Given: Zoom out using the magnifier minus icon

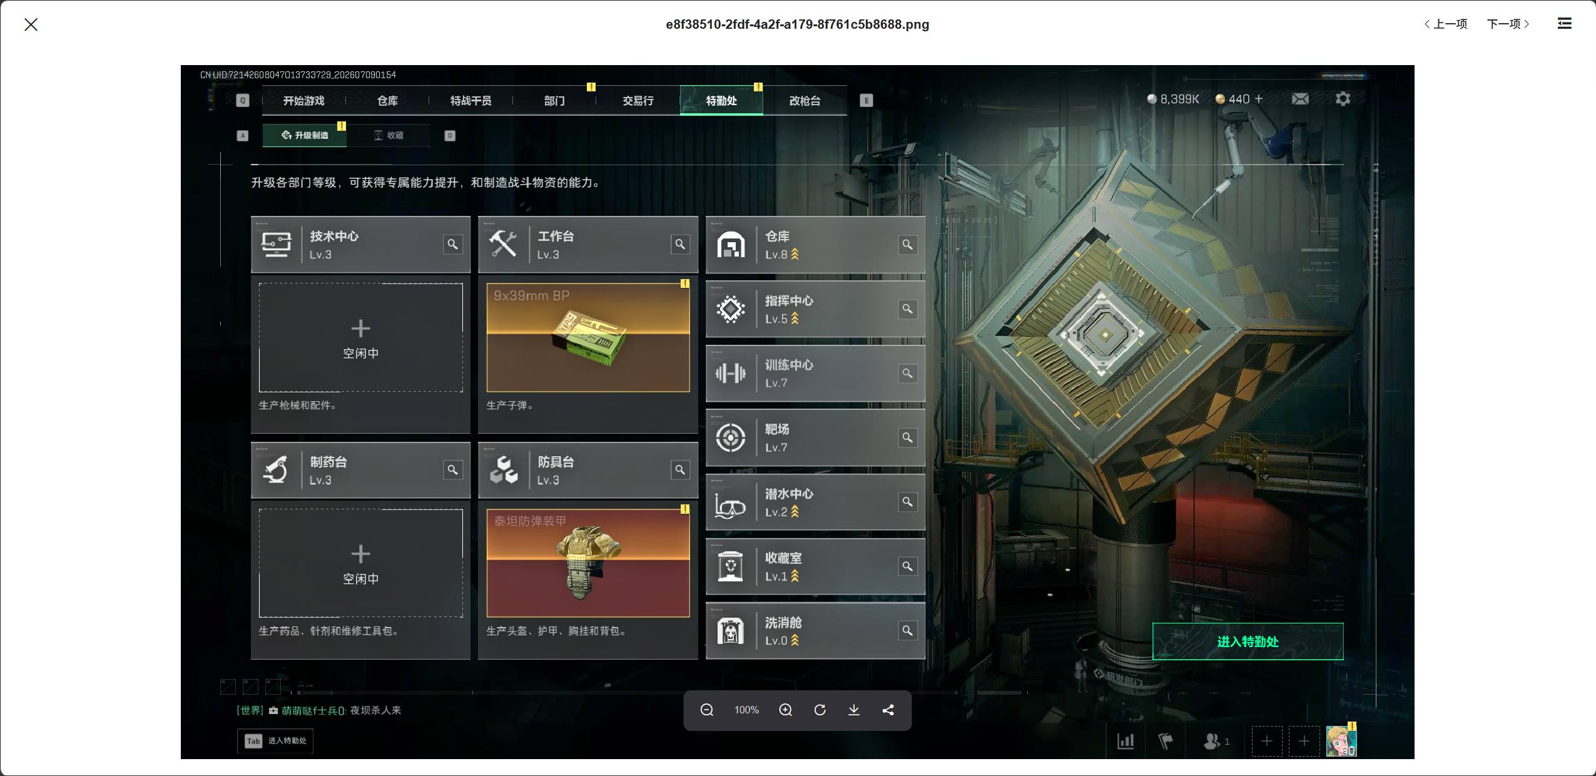Looking at the screenshot, I should pyautogui.click(x=706, y=710).
